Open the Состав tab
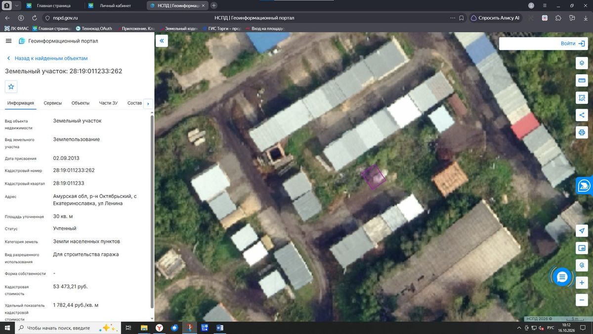This screenshot has width=593, height=334. click(134, 103)
